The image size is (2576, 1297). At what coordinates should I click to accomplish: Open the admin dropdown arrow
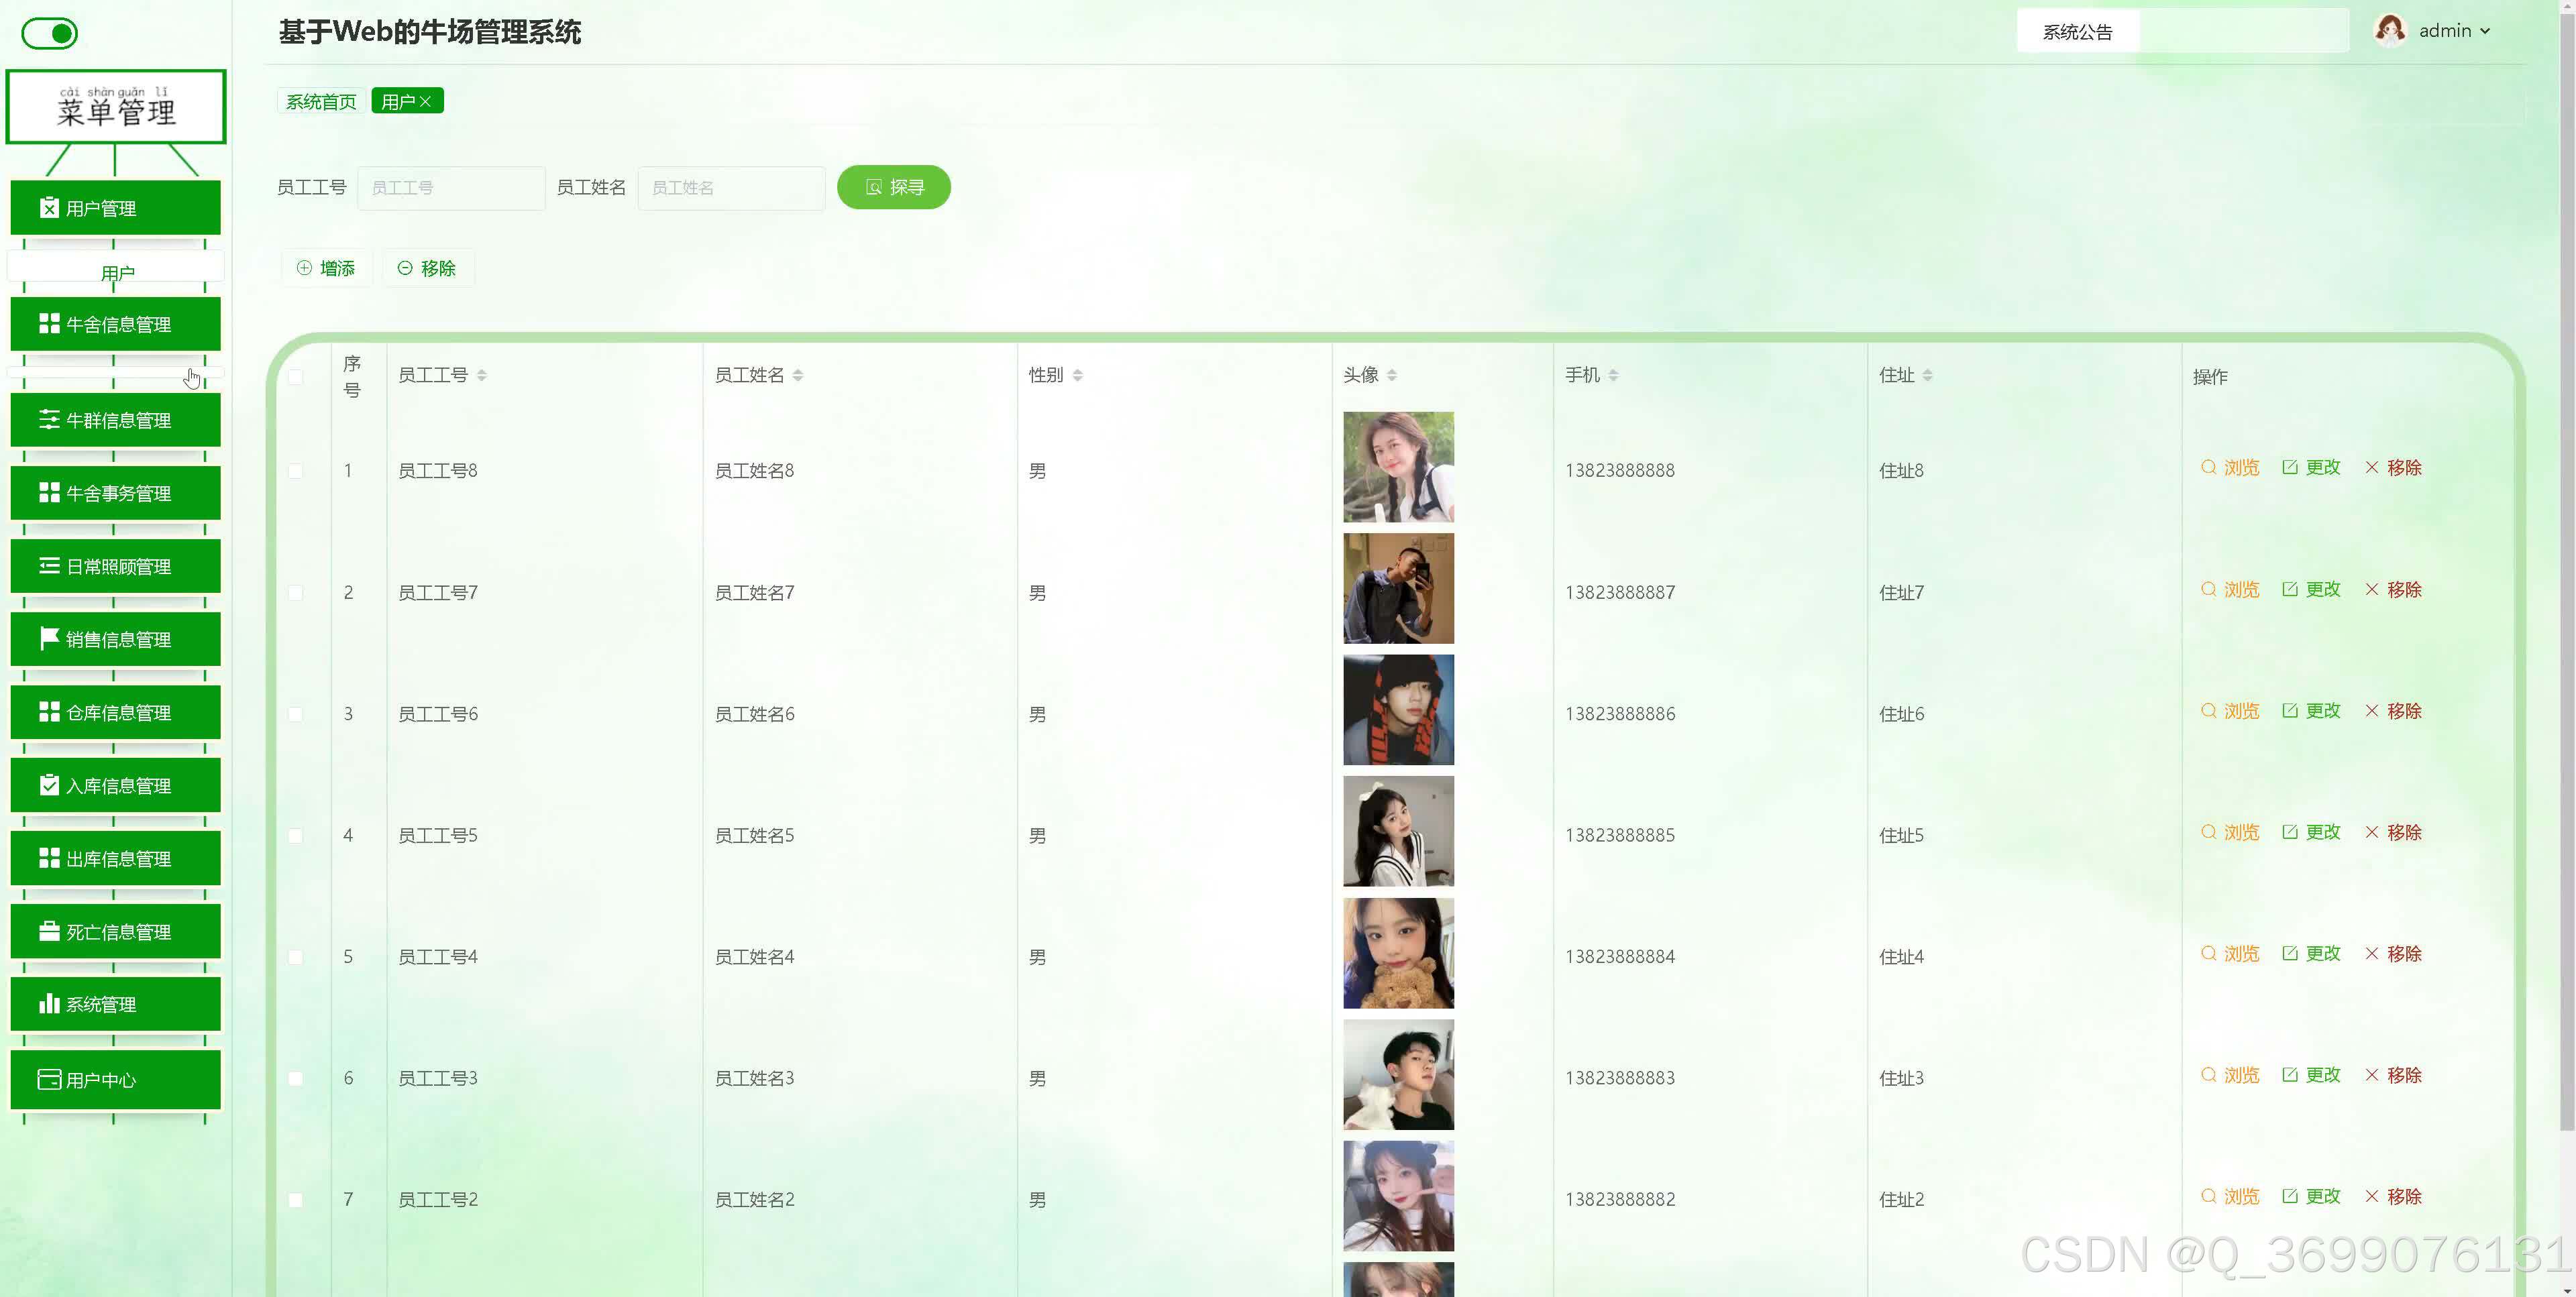2485,31
